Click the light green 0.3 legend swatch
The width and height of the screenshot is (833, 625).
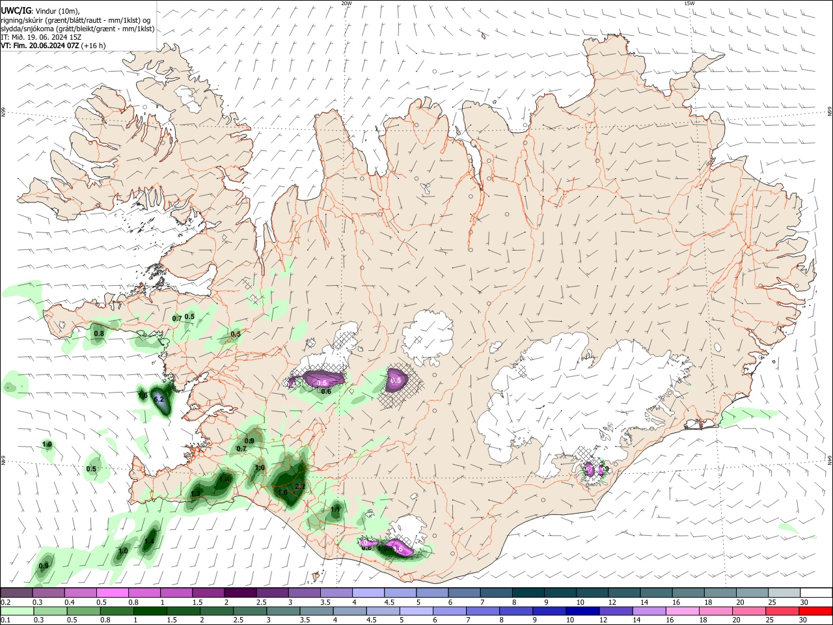click(50, 611)
